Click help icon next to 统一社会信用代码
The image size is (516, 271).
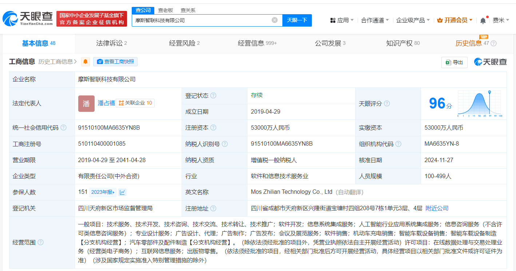pyautogui.click(x=64, y=127)
